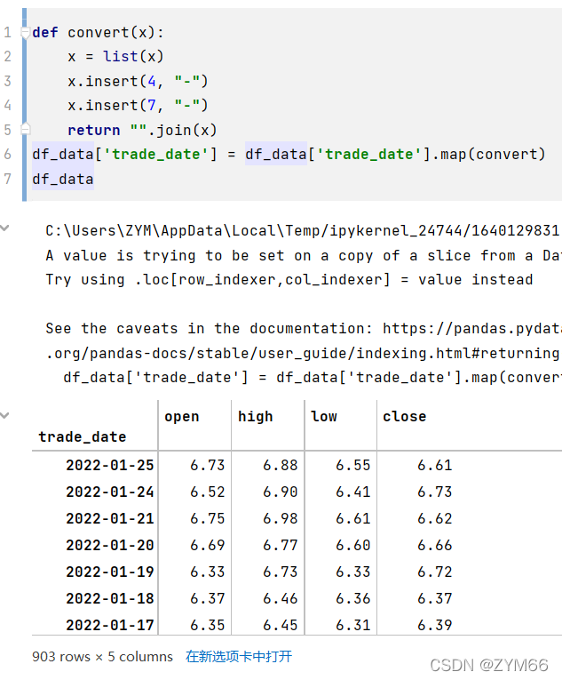Click the high column header
562x680 pixels.
(x=255, y=416)
